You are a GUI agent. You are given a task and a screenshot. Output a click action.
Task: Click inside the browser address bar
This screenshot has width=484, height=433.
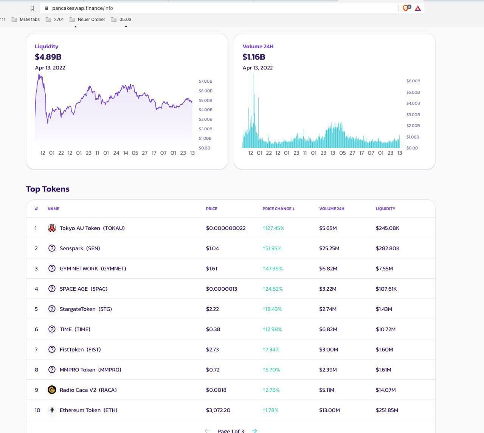(151, 8)
